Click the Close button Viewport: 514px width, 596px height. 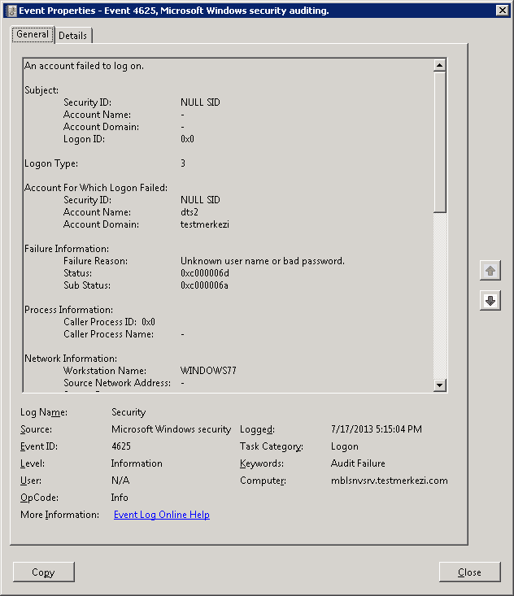(x=469, y=572)
